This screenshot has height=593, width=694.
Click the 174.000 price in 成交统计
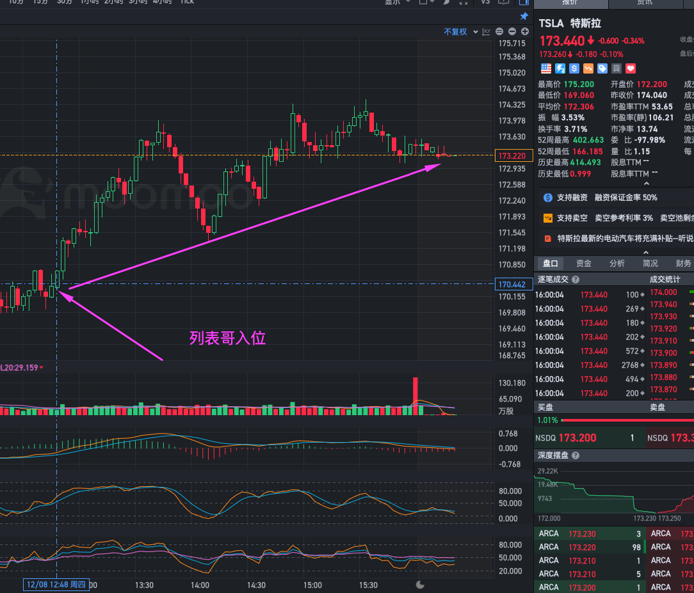[x=663, y=292]
